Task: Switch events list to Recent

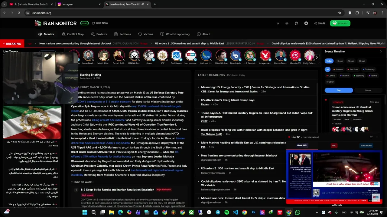Action: point(368,90)
